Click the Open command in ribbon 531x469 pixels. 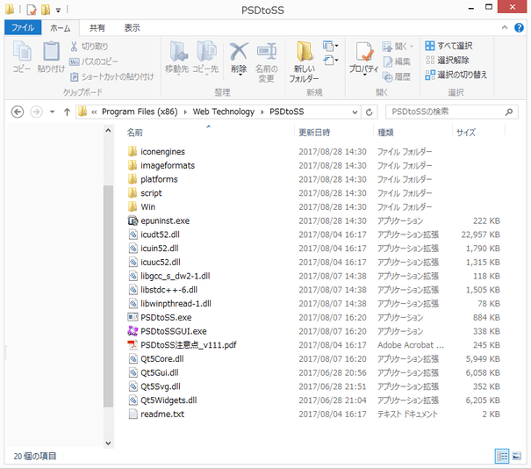[x=398, y=46]
